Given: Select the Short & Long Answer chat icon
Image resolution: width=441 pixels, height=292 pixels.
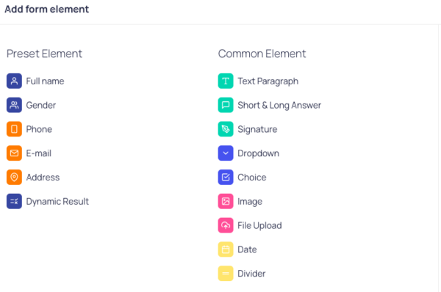Looking at the screenshot, I should pos(226,105).
